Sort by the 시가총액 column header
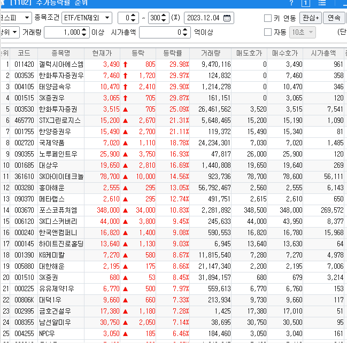 [x=323, y=53]
